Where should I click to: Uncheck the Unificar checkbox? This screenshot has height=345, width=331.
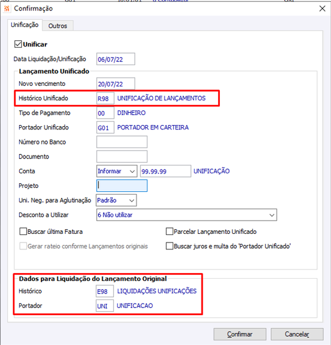pyautogui.click(x=18, y=44)
